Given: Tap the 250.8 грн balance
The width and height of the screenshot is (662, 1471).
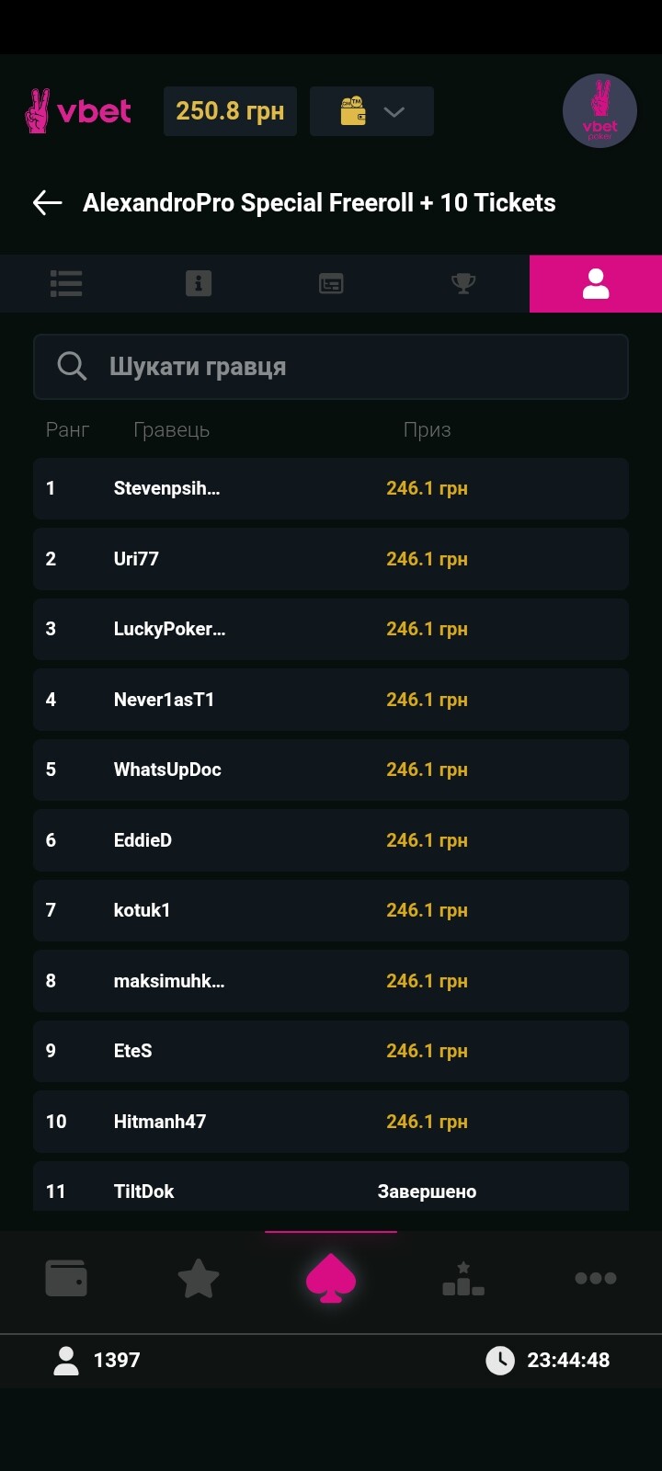Looking at the screenshot, I should [230, 111].
